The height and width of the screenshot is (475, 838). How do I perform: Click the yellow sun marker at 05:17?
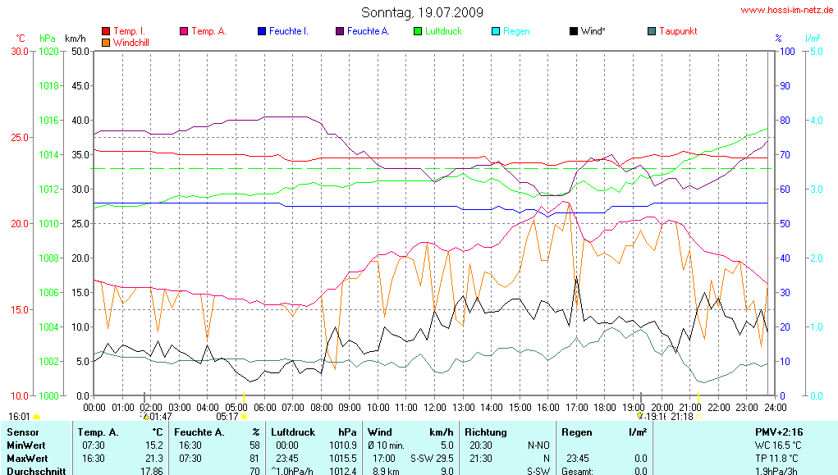(244, 418)
